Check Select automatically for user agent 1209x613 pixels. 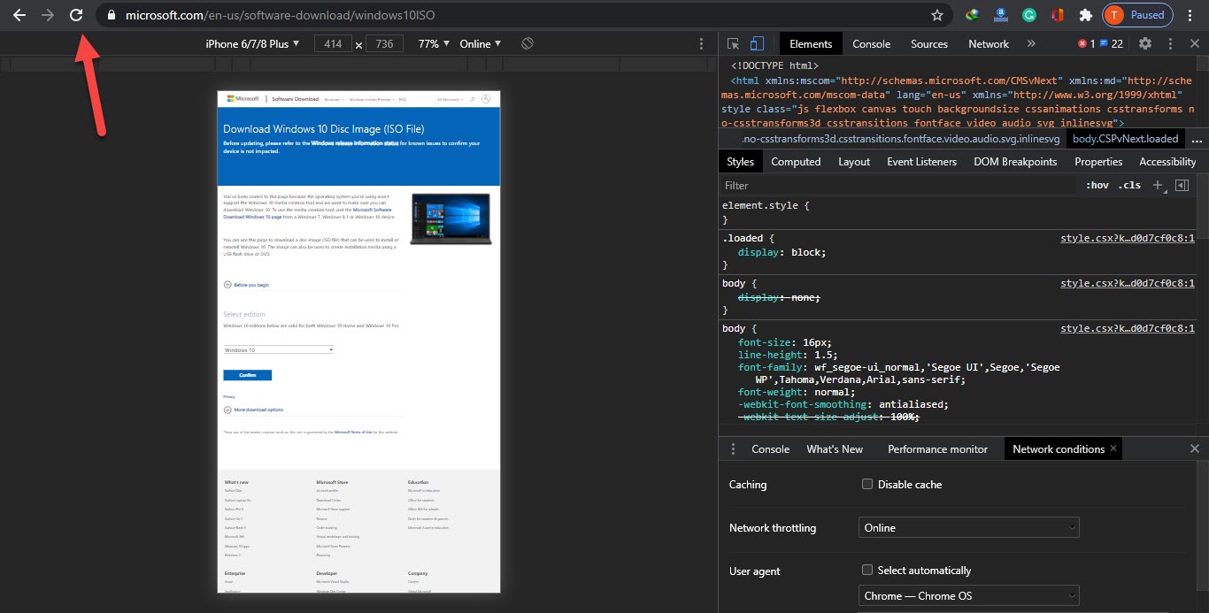pos(867,571)
